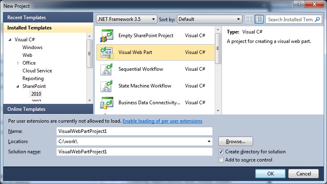The width and height of the screenshot is (327, 184).
Task: Open the Location path dropdown arrow
Action: [209, 141]
